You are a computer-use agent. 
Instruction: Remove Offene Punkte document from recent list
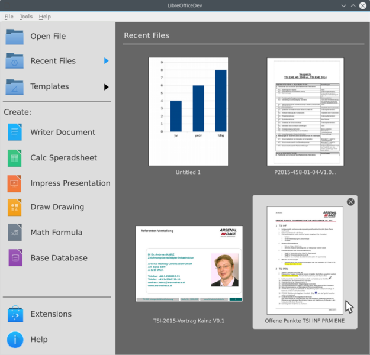(x=350, y=202)
